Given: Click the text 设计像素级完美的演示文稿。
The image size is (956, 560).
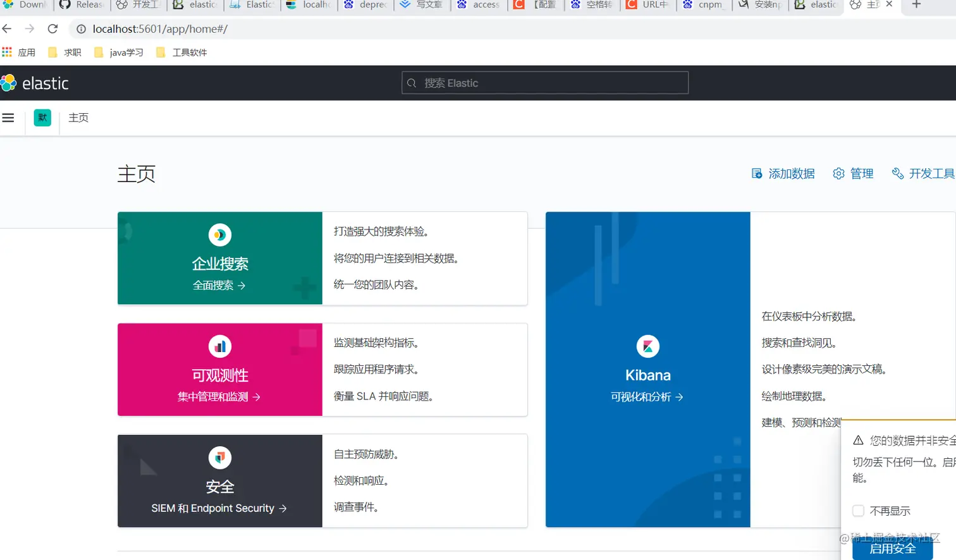Looking at the screenshot, I should pos(824,370).
